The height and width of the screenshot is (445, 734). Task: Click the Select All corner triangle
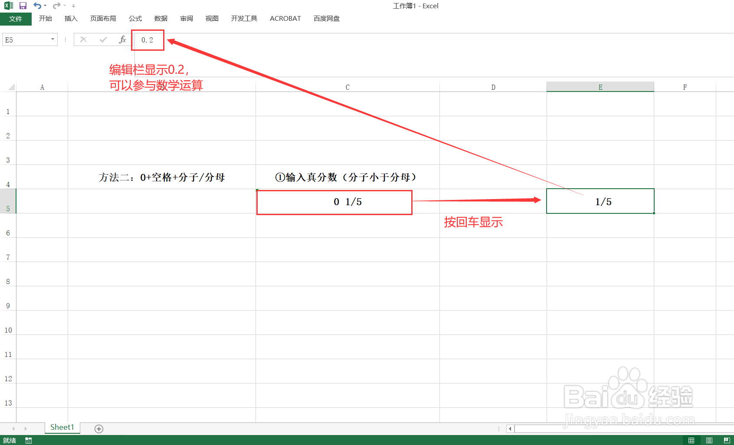[11, 87]
